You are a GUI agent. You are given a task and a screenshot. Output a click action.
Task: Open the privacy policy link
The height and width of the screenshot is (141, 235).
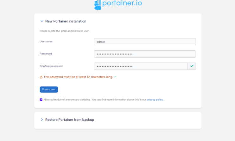[155, 99]
